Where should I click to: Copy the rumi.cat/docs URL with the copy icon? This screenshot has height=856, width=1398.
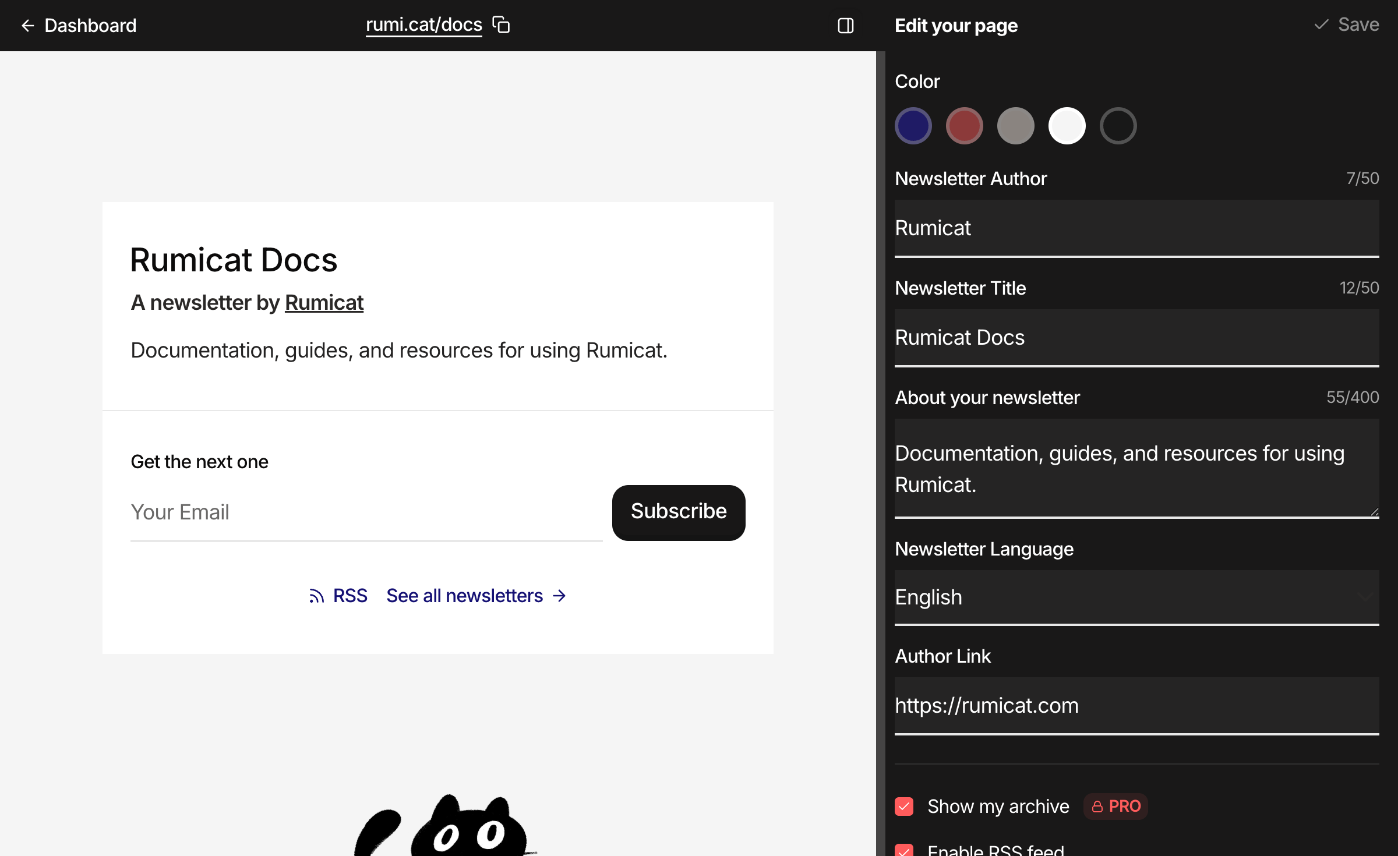[x=501, y=25]
